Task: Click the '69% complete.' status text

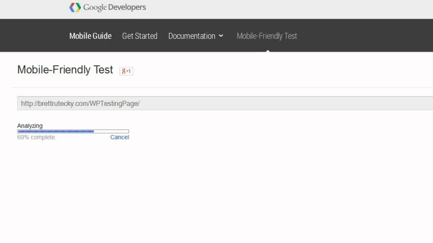Action: tap(37, 137)
